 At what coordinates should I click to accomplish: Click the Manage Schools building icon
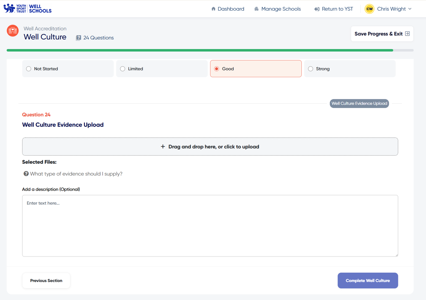[x=257, y=9]
